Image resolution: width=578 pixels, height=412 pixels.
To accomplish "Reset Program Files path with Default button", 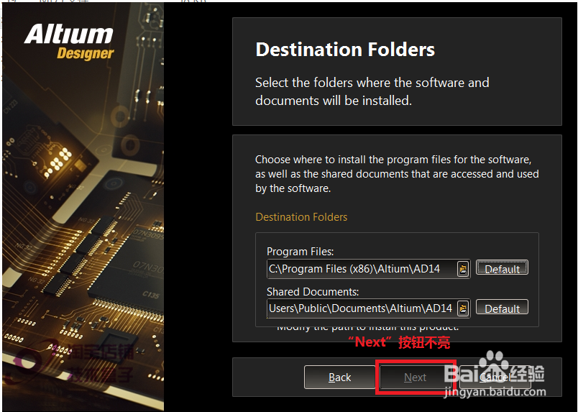I will (x=502, y=267).
